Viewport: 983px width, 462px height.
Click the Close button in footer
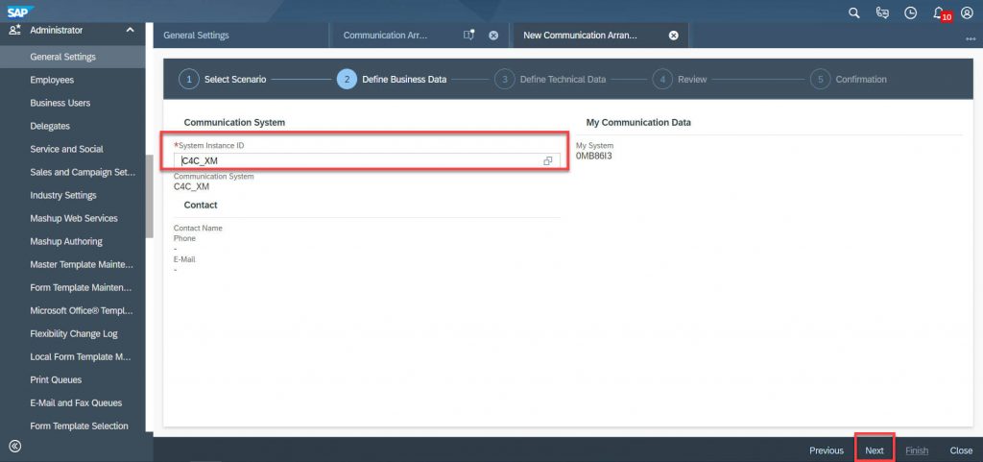pos(961,450)
